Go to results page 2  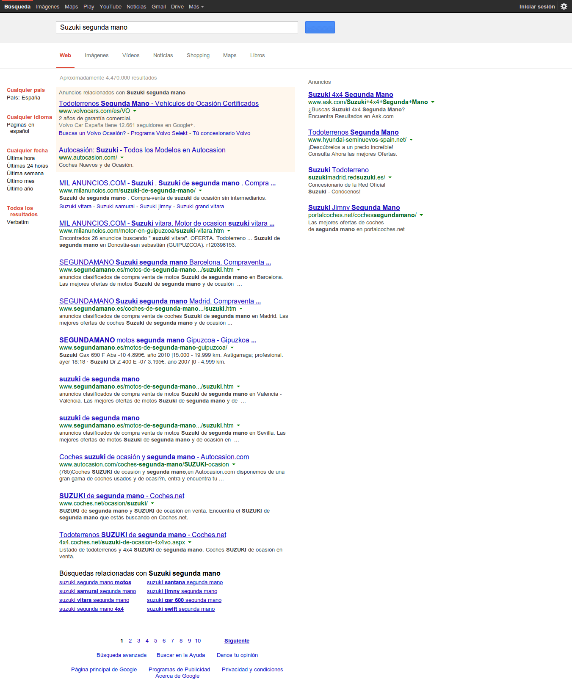pyautogui.click(x=130, y=641)
